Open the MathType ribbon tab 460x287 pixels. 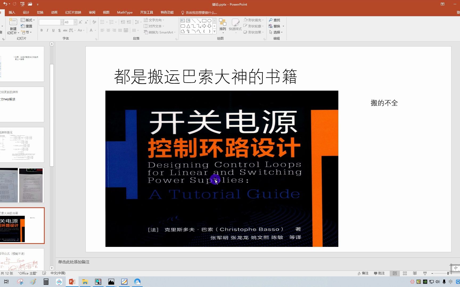[x=125, y=12]
